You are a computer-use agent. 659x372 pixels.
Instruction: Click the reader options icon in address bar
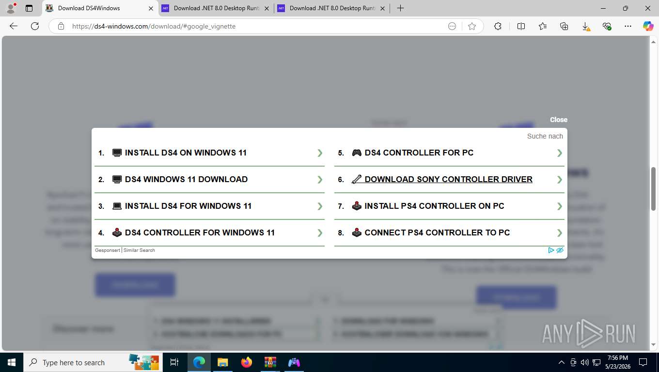point(452,26)
